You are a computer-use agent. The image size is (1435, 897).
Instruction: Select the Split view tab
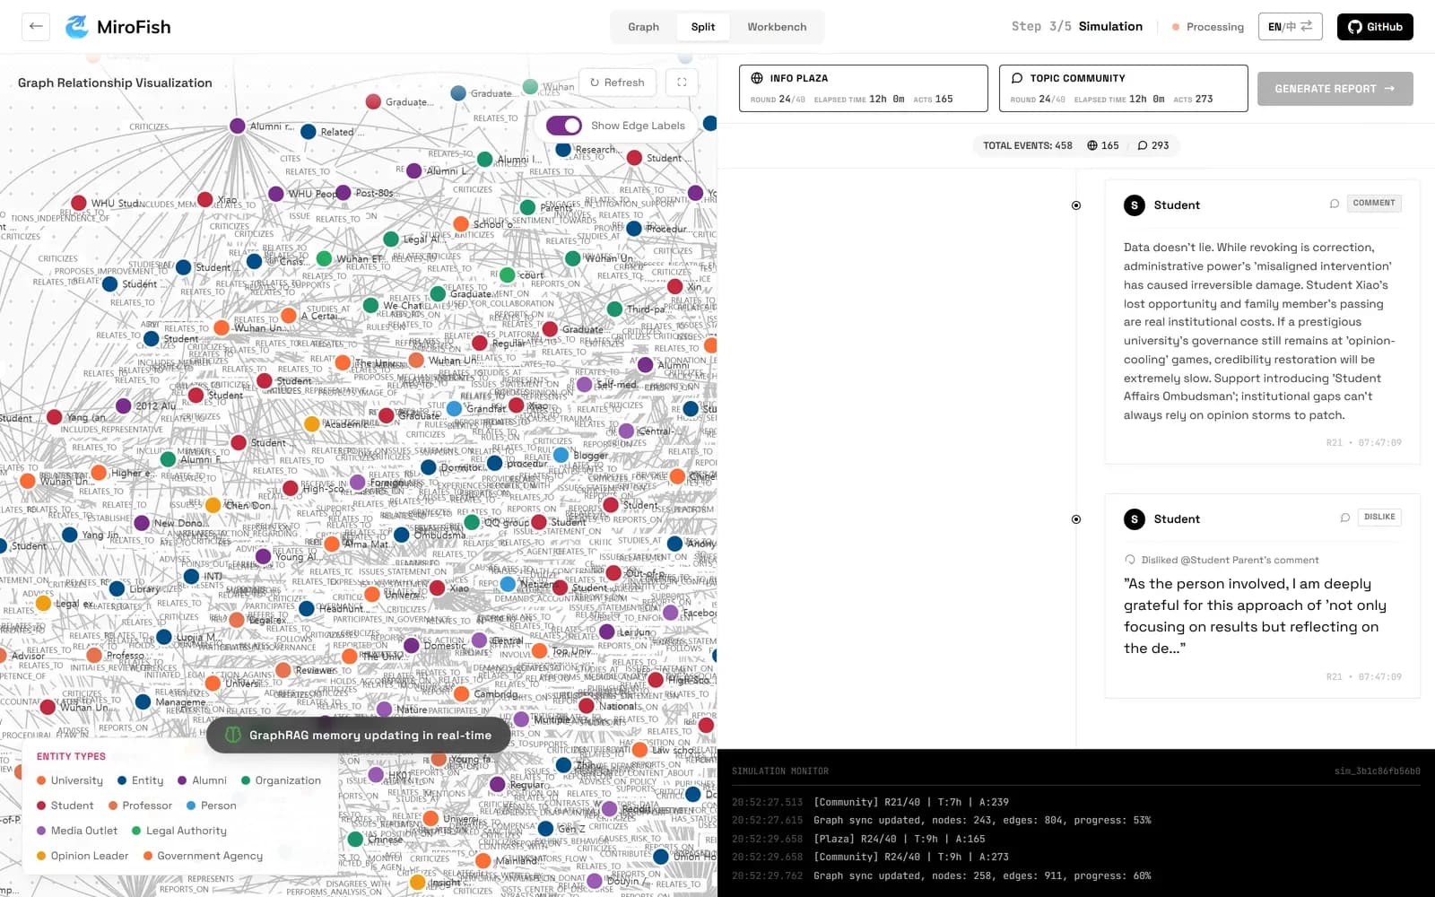point(703,27)
